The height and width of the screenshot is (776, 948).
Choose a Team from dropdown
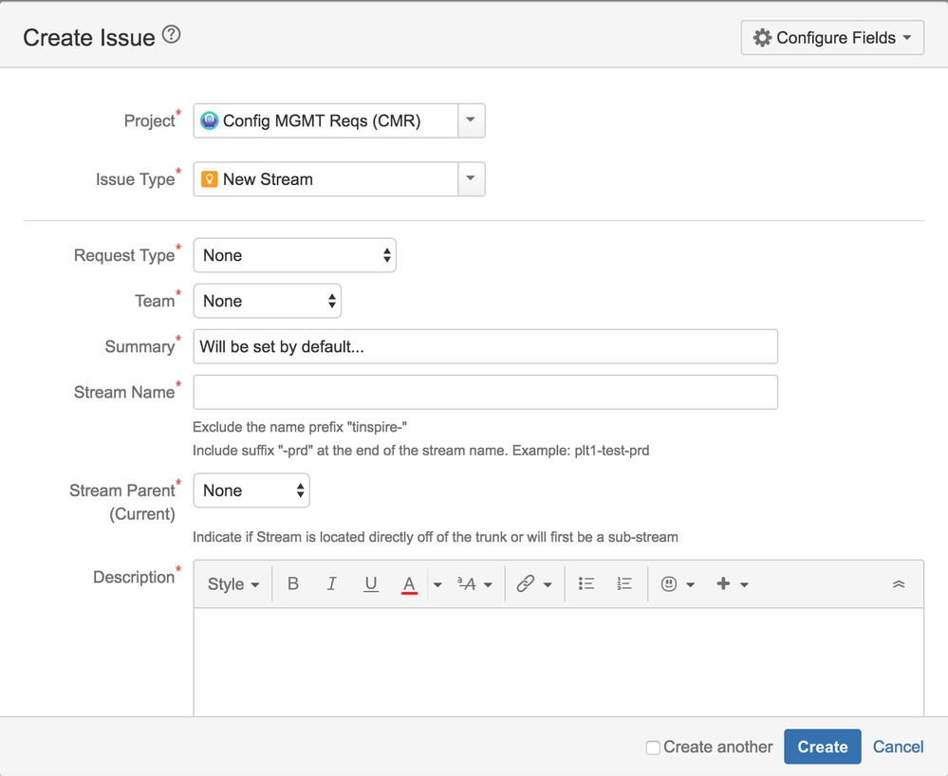(267, 301)
